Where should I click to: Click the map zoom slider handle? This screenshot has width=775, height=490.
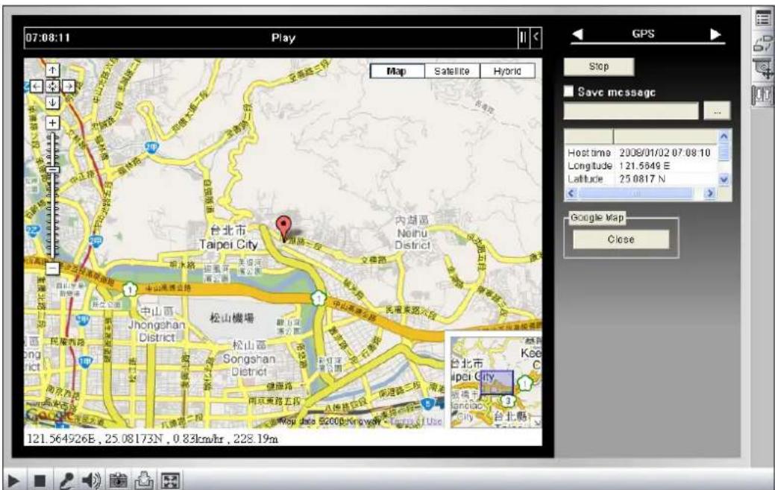[52, 170]
